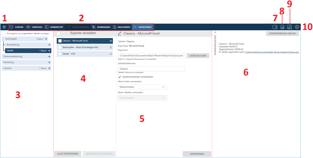Viewport: 313px width, 158px height.
Task: Click the information icon in the top bar
Action: [275, 27]
